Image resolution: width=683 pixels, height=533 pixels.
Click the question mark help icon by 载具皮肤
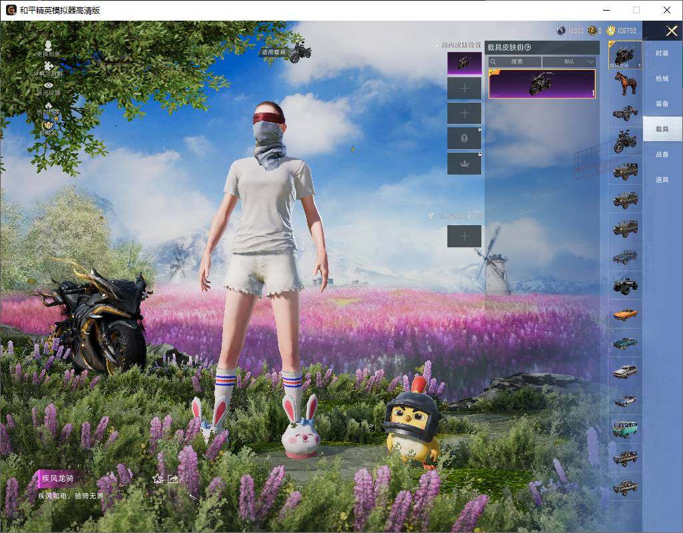point(528,47)
